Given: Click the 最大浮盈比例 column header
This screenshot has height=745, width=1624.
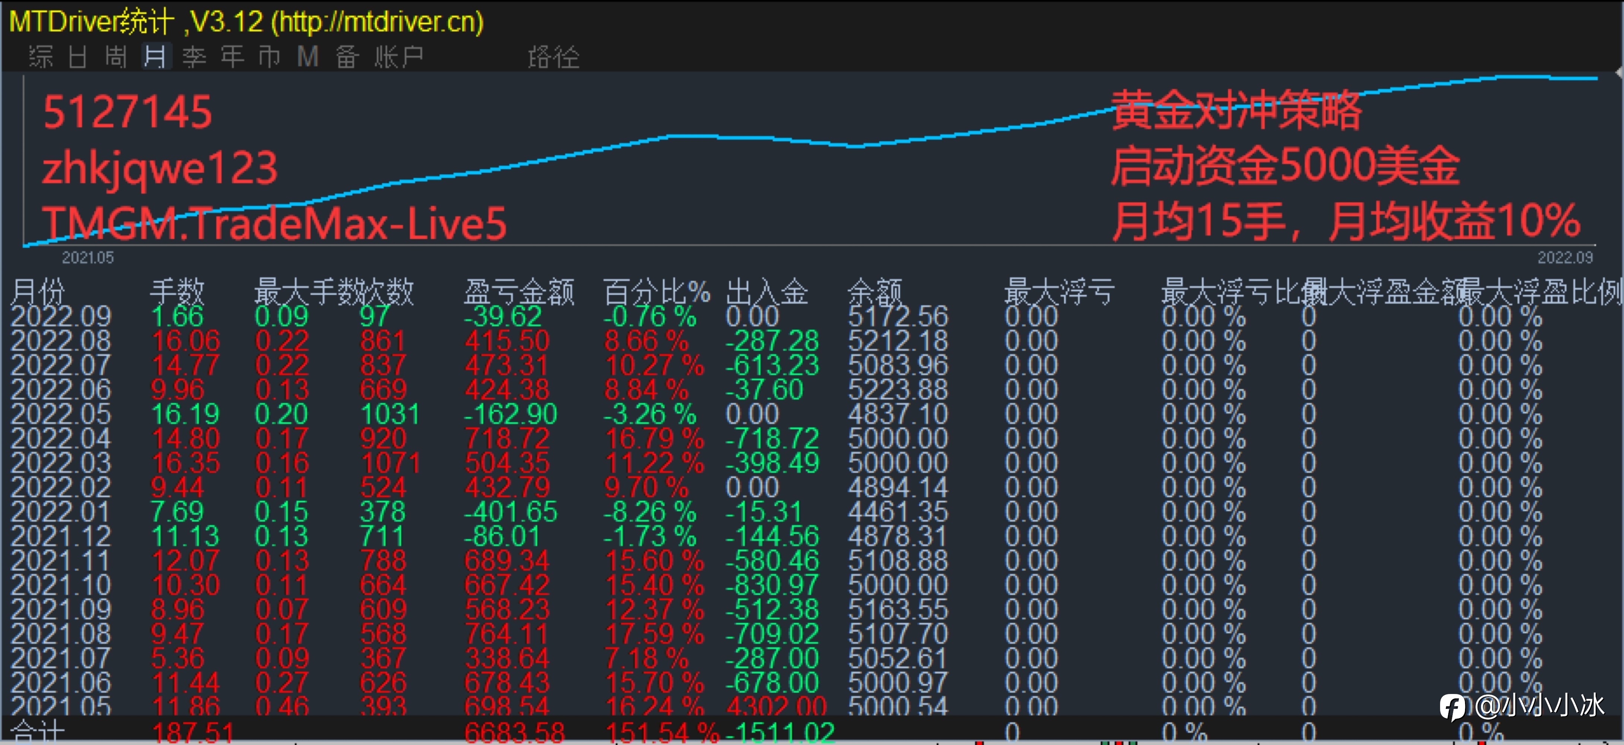Looking at the screenshot, I should pos(1542,292).
